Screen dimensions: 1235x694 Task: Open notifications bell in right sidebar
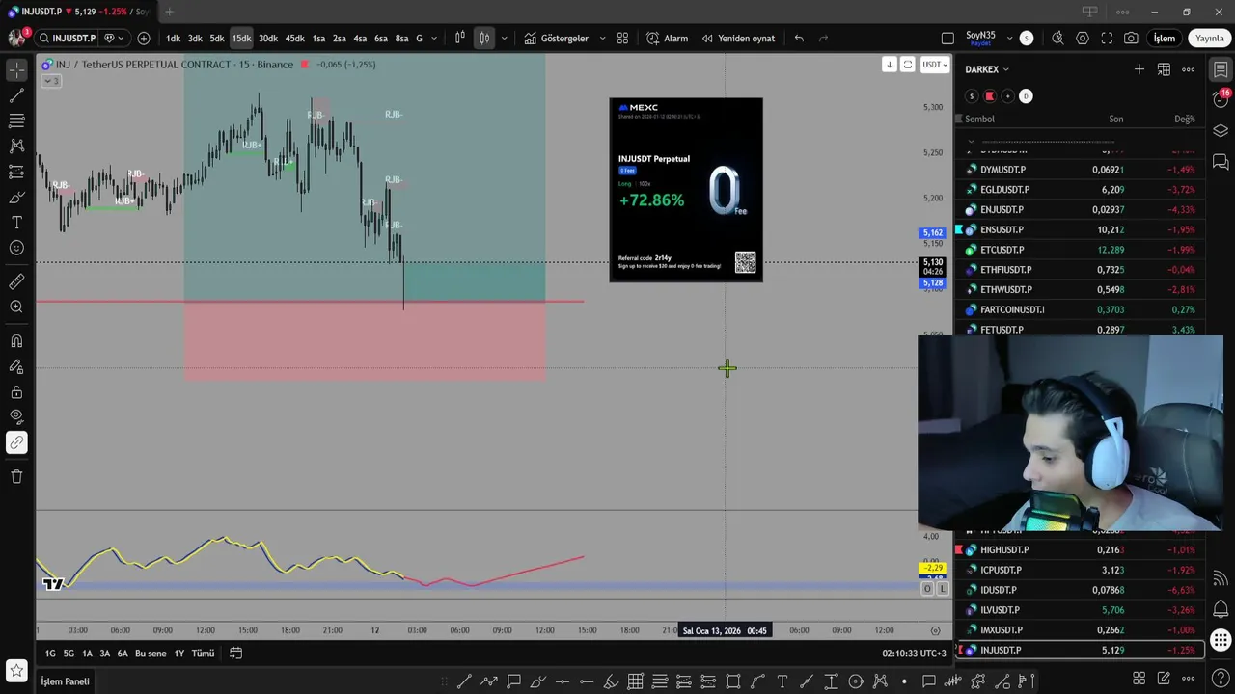[1221, 609]
